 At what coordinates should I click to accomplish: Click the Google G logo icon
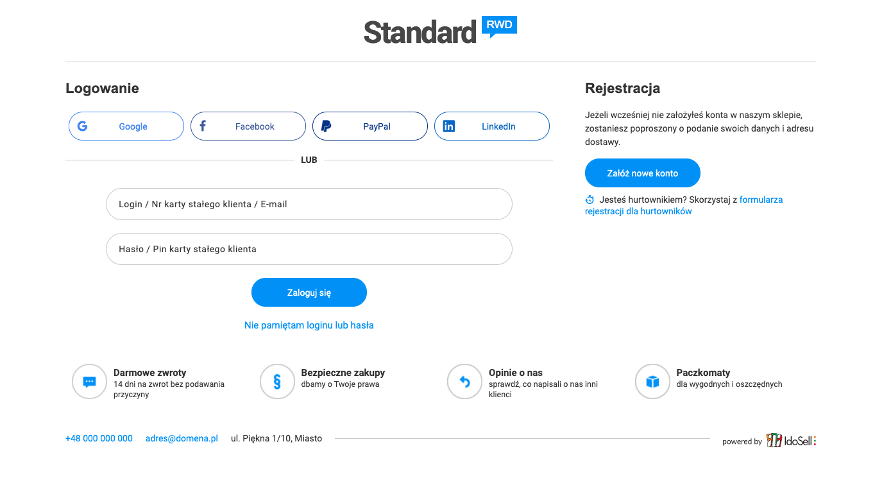tap(82, 126)
